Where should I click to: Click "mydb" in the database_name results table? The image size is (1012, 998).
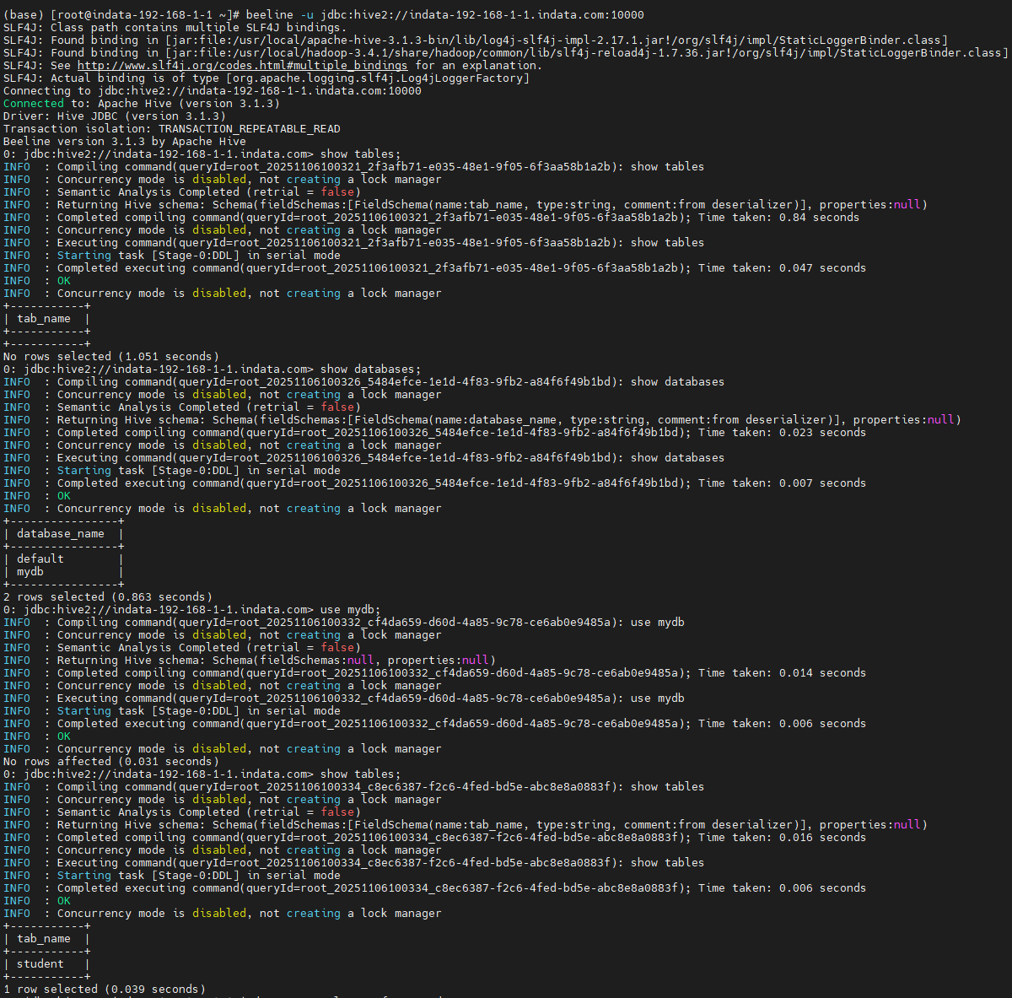point(30,572)
